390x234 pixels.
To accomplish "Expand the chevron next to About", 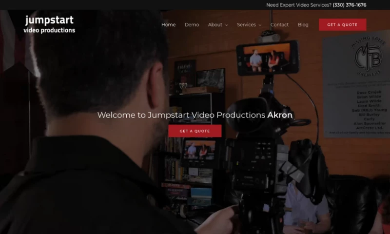I will pos(227,25).
